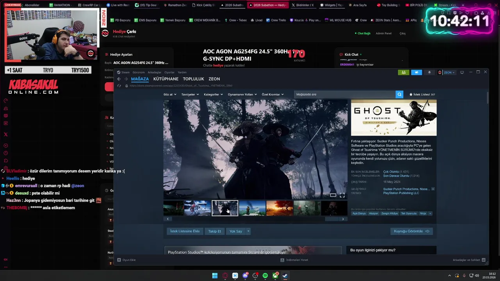Open screenshot in fullscreen view
The image size is (500, 281).
342,195
